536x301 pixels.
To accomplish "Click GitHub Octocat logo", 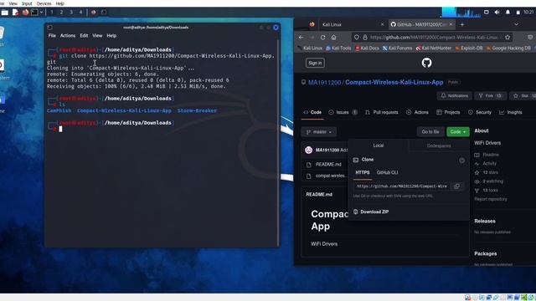I will (x=426, y=63).
